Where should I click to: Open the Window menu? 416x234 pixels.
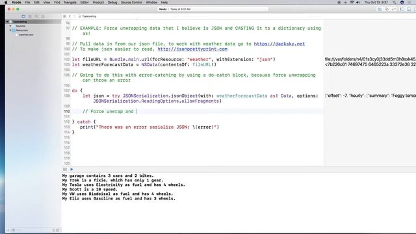coord(151,3)
